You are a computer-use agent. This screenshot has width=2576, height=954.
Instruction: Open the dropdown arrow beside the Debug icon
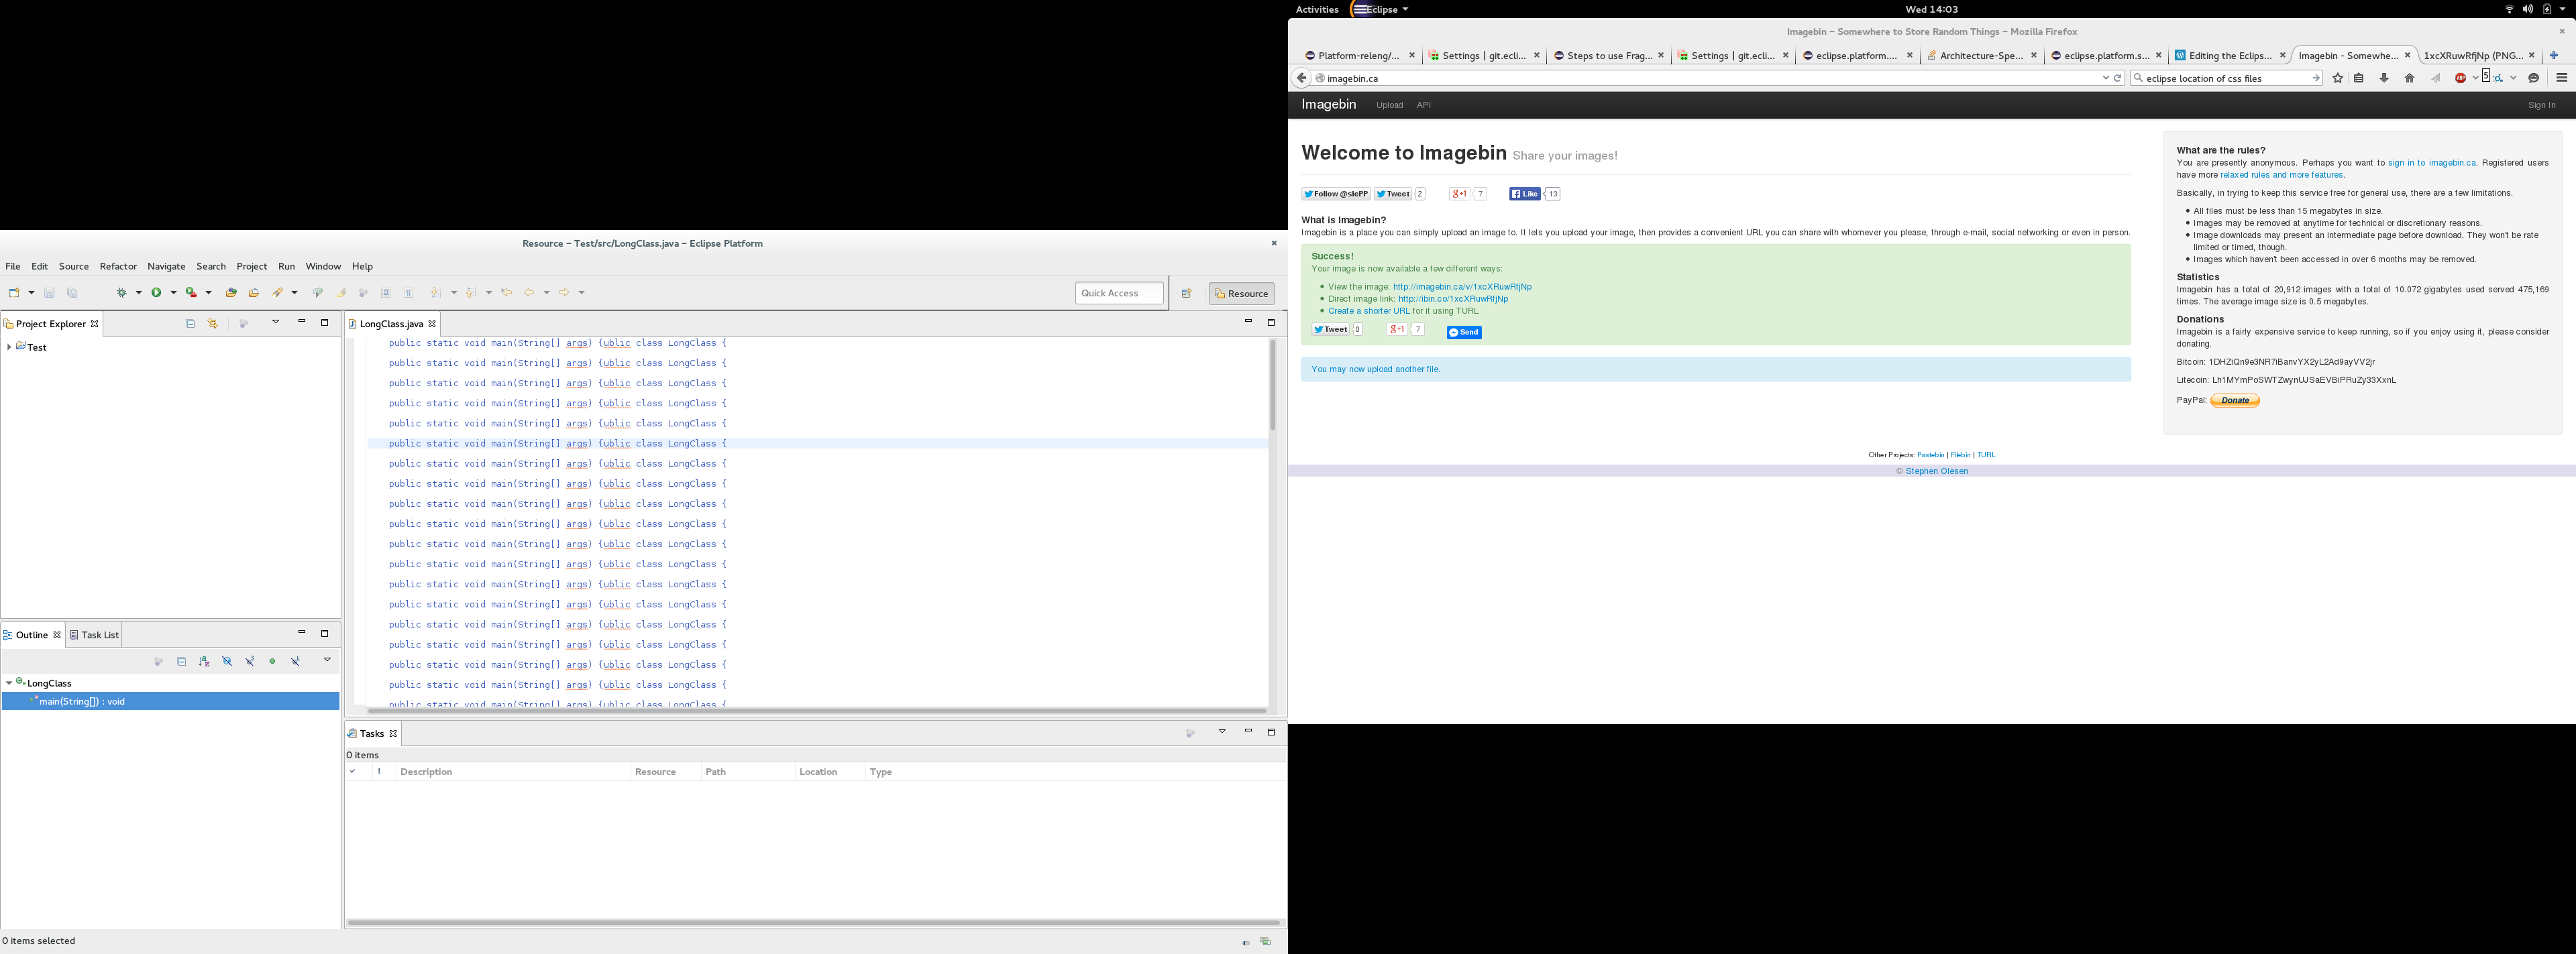pyautogui.click(x=139, y=293)
